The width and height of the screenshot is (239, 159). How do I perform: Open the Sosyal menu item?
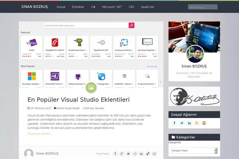(x=61, y=7)
